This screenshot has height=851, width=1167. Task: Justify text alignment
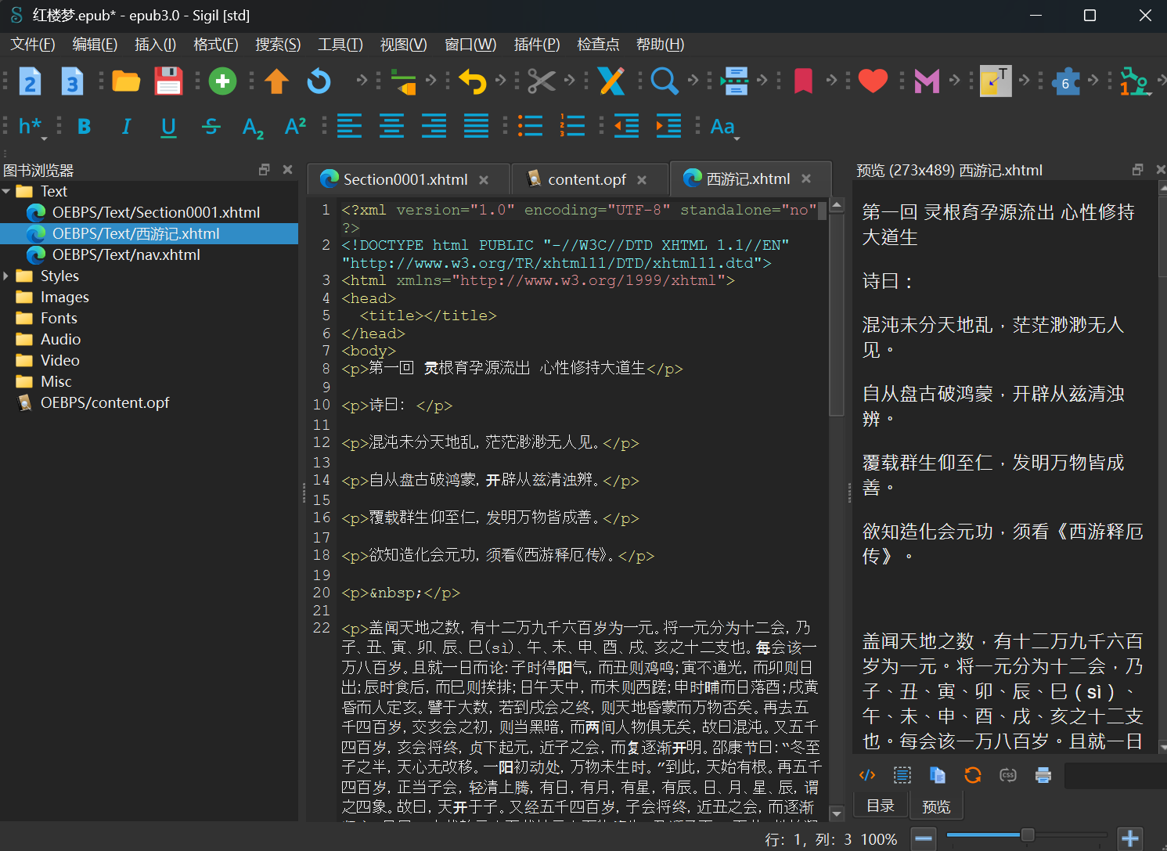476,126
